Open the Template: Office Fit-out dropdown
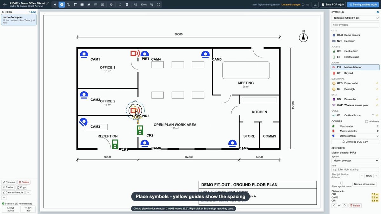 pyautogui.click(x=355, y=18)
